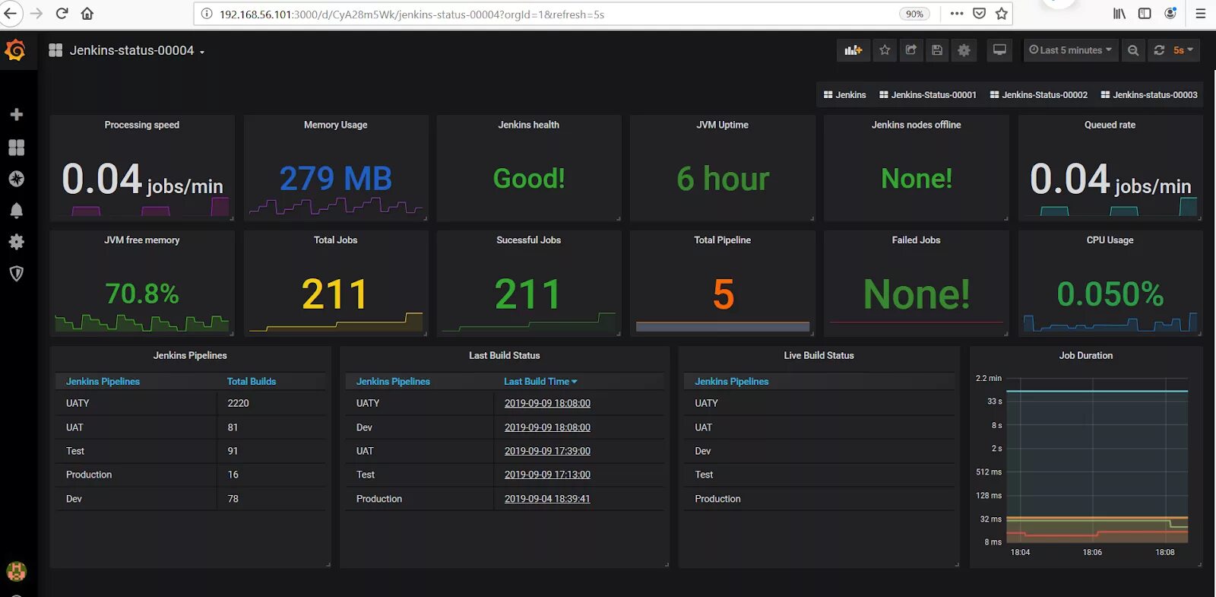This screenshot has height=597, width=1216.
Task: Click the 90% zoom level indicator
Action: (914, 14)
